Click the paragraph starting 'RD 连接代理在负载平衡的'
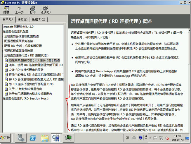 coord(127,92)
